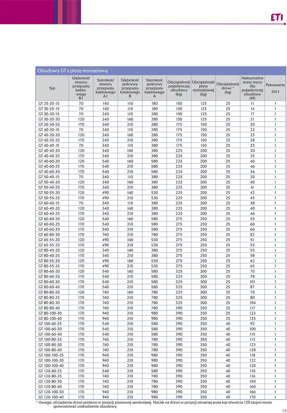
Task: Select row label 'GT 80-55-25'
Action: [49, 266]
